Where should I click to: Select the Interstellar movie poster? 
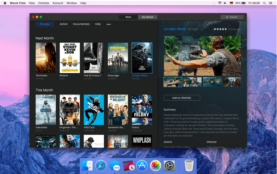[x=46, y=110]
